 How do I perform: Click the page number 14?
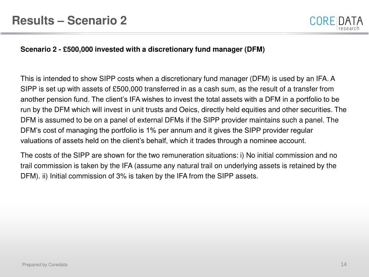pyautogui.click(x=343, y=264)
